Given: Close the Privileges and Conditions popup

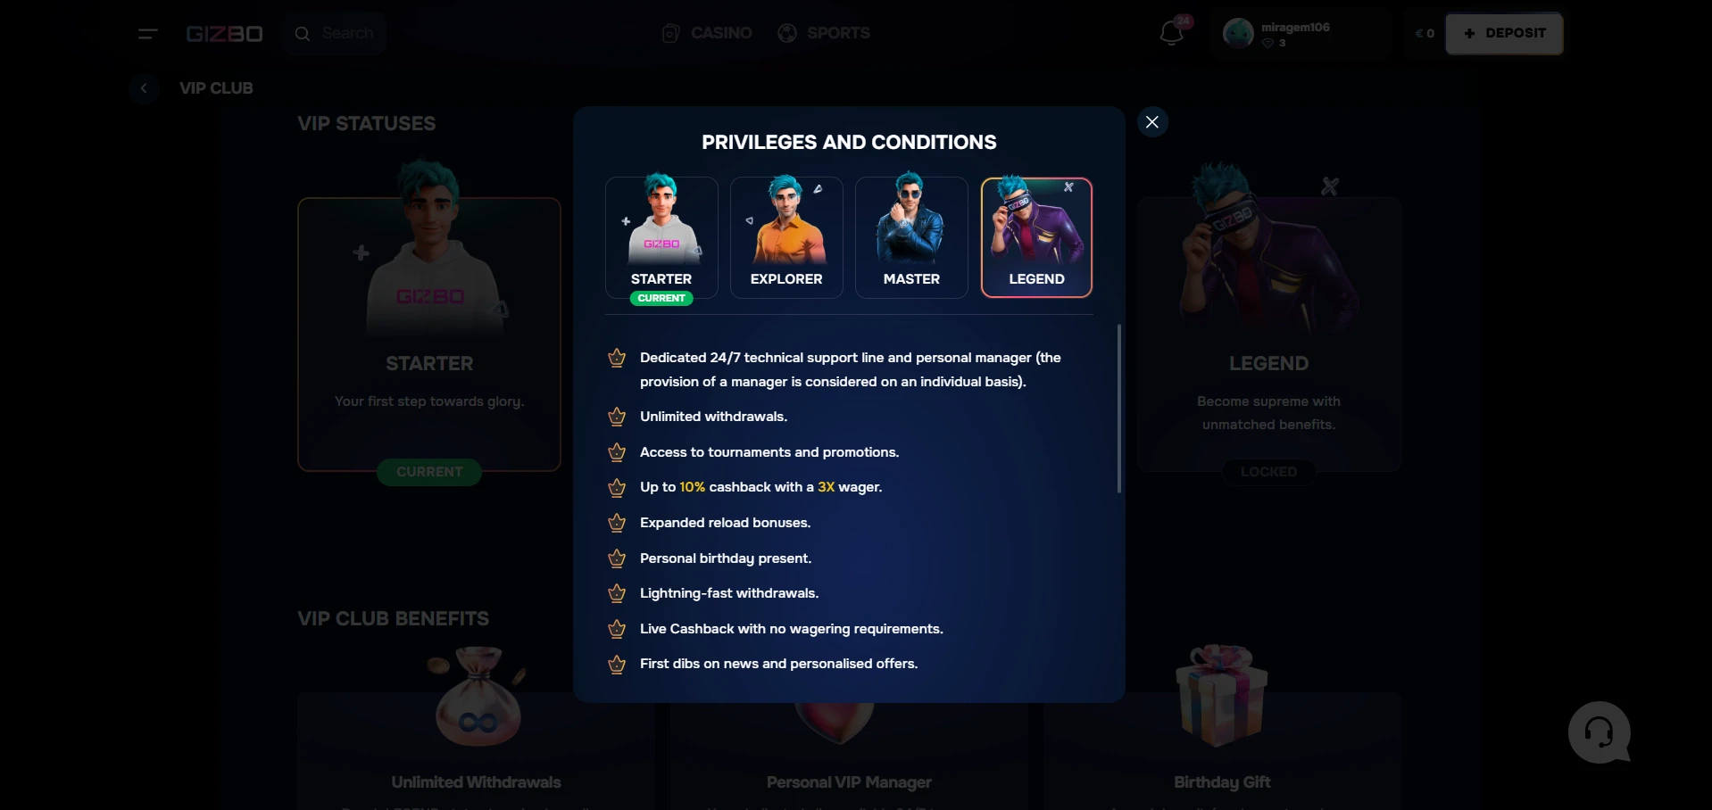Looking at the screenshot, I should click(x=1152, y=122).
